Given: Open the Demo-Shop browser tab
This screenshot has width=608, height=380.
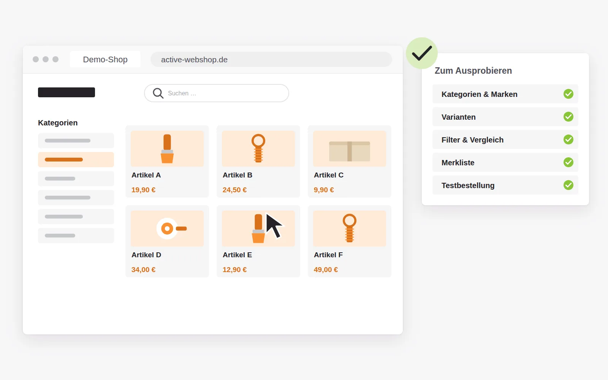Looking at the screenshot, I should [105, 60].
